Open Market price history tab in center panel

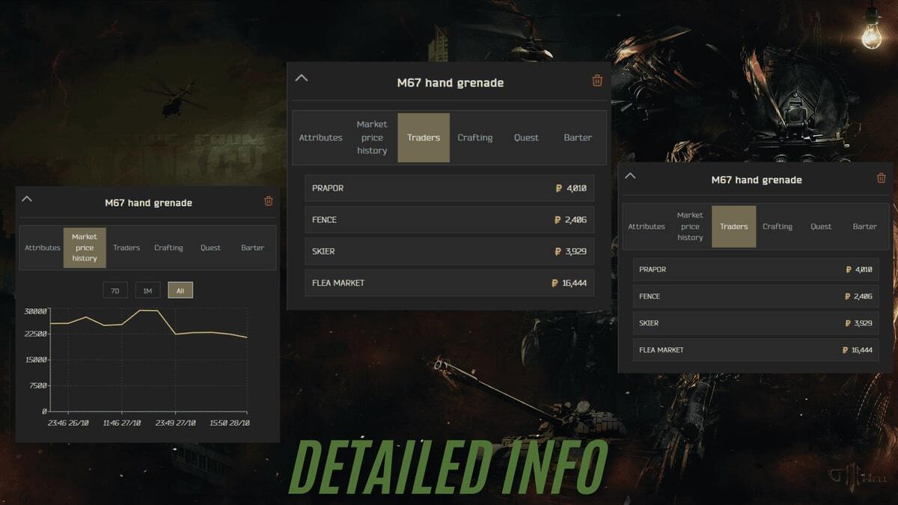pos(372,138)
